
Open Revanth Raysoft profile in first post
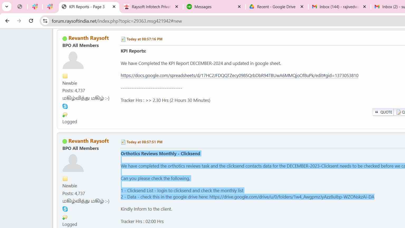tap(89, 38)
